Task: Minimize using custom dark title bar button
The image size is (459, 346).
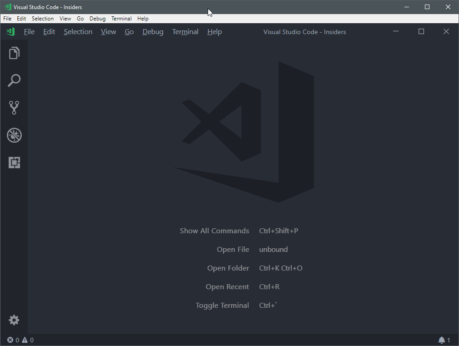Action: (x=396, y=31)
